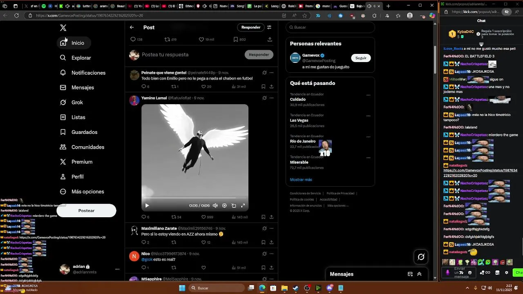Reload the page in browser toolbar

coord(16,16)
